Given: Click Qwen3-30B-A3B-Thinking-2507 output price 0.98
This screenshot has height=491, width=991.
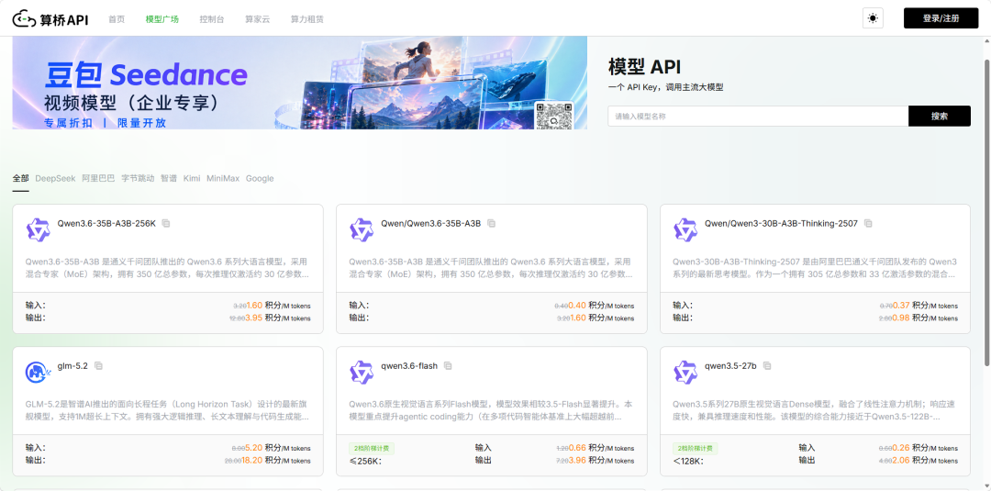Looking at the screenshot, I should [901, 318].
